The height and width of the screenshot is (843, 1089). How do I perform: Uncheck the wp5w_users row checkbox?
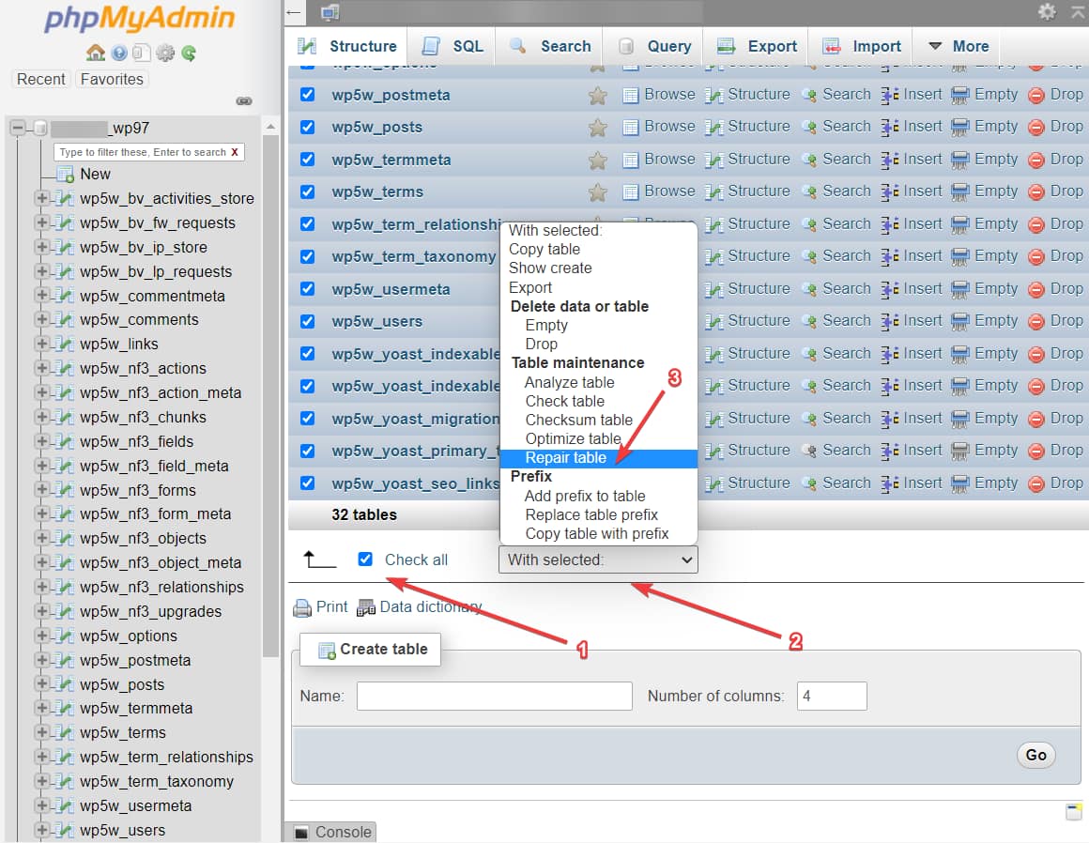click(x=307, y=320)
